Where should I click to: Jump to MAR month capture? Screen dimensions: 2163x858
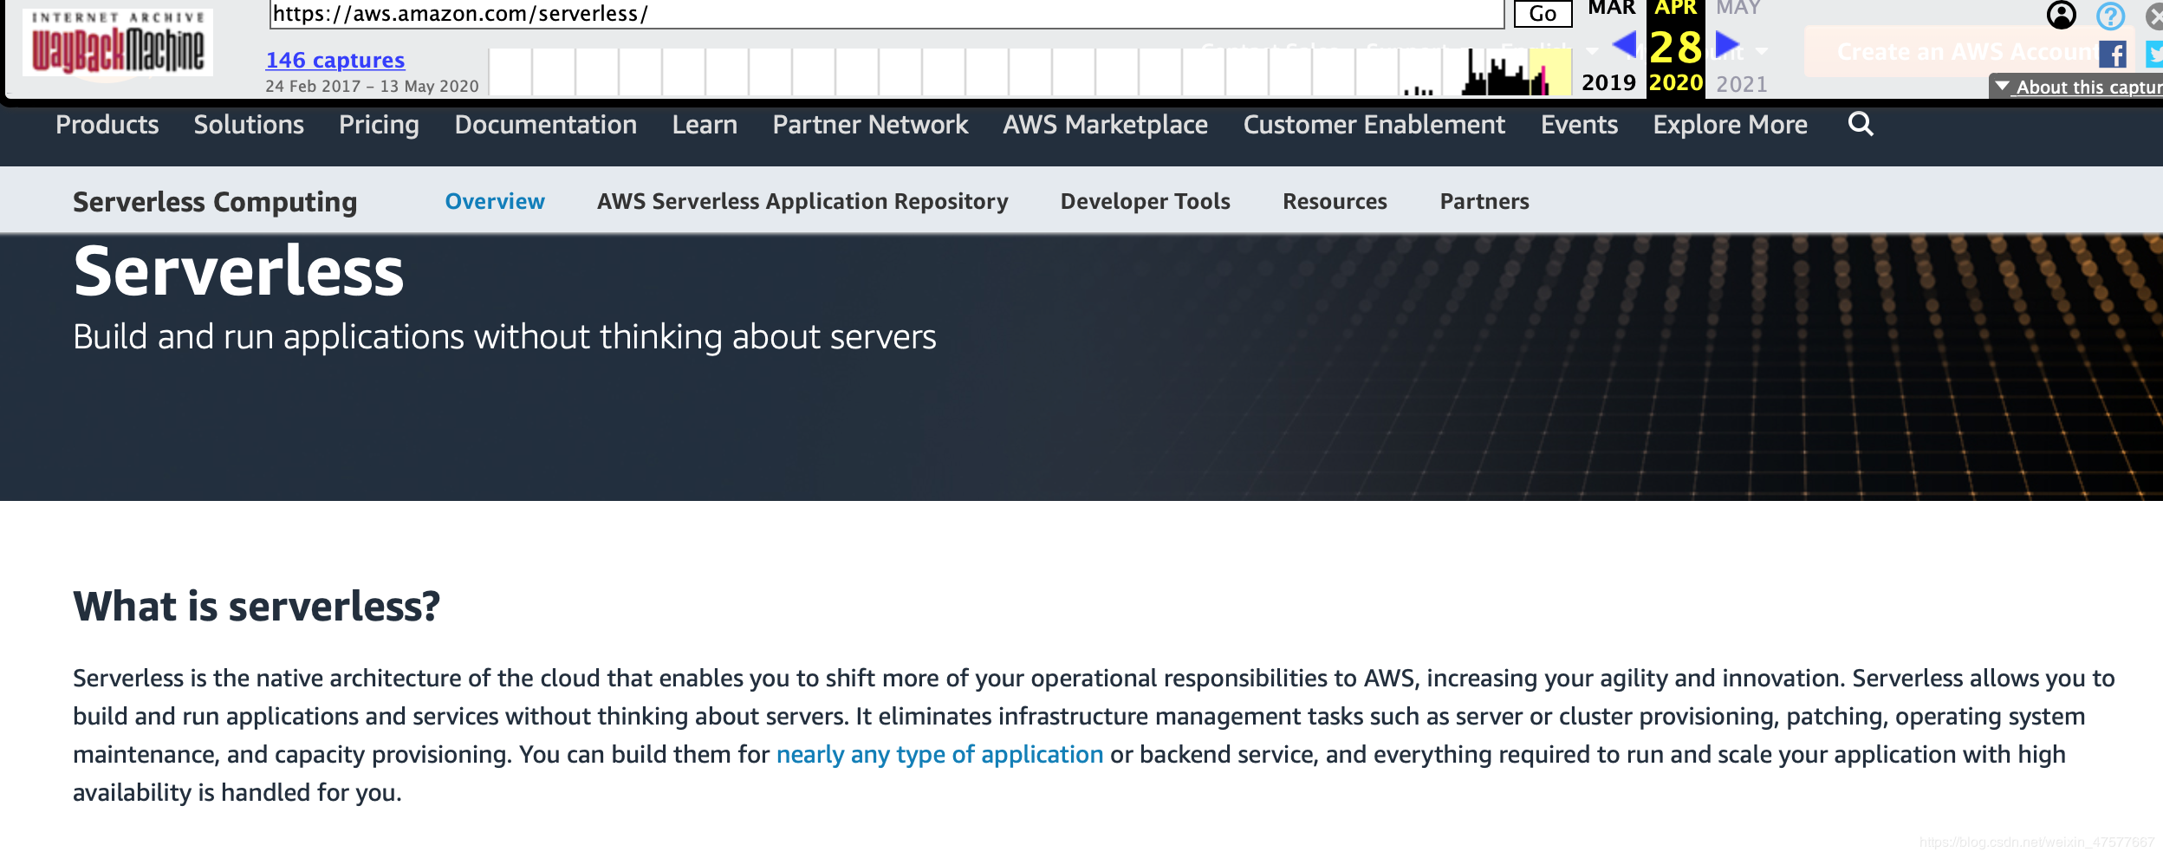(1611, 8)
